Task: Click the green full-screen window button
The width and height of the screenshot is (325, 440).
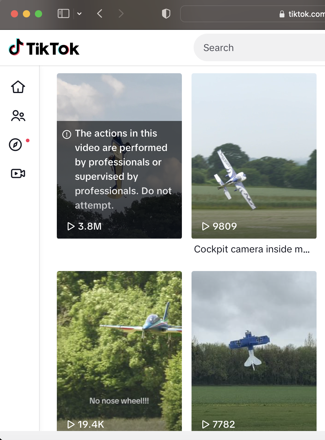Action: point(38,14)
